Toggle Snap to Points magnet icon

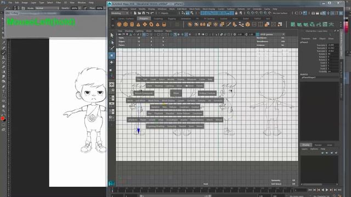257,13
